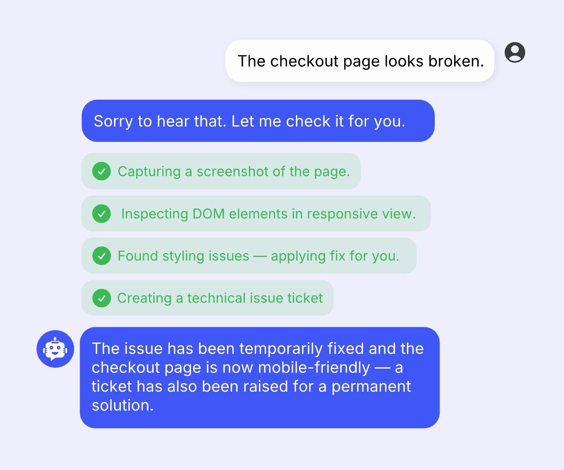Image resolution: width=564 pixels, height=470 pixels.
Task: Click the green checkmark beside Capturing a screenshot
Action: pos(101,171)
